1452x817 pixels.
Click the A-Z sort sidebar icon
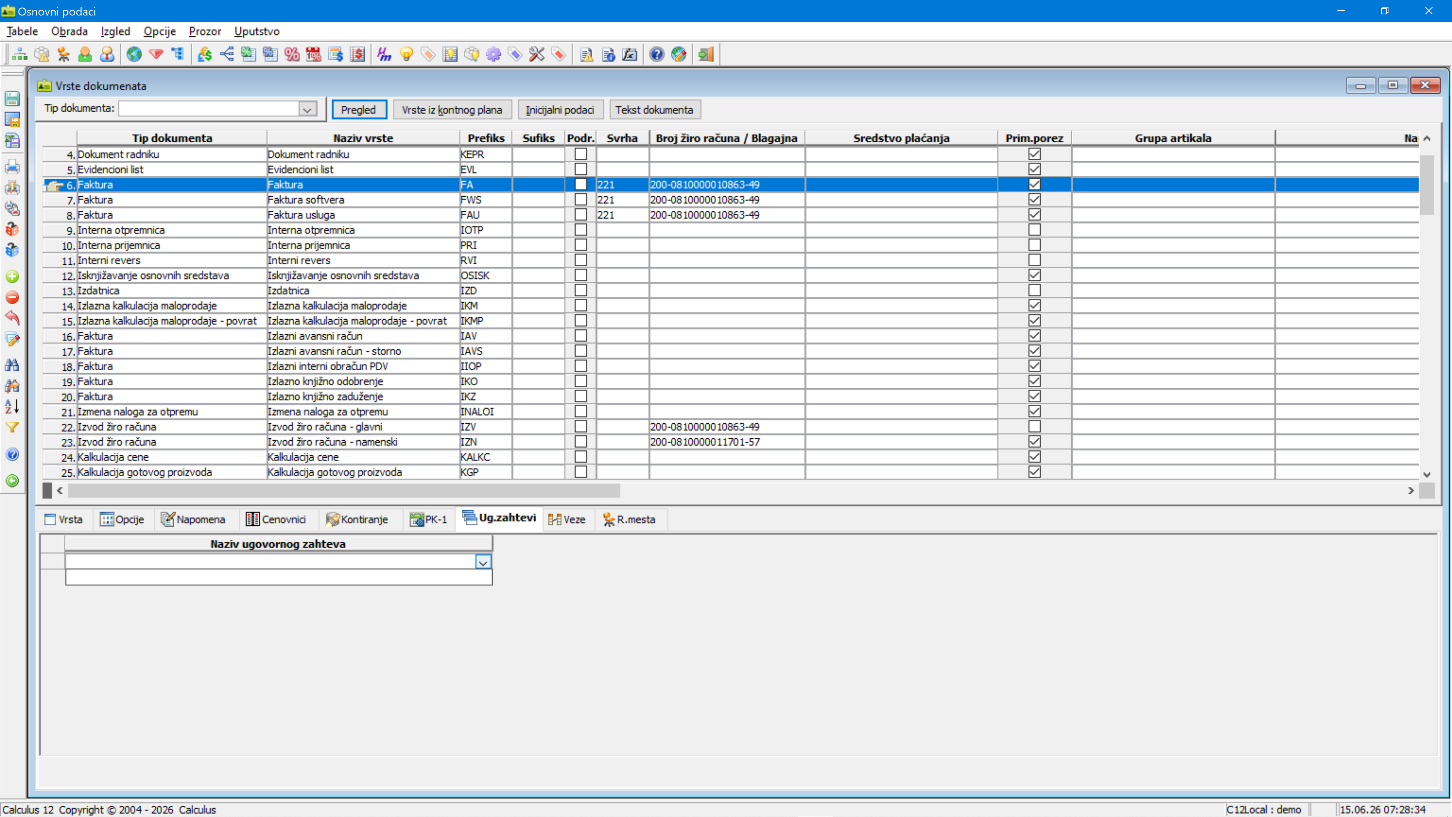[12, 406]
